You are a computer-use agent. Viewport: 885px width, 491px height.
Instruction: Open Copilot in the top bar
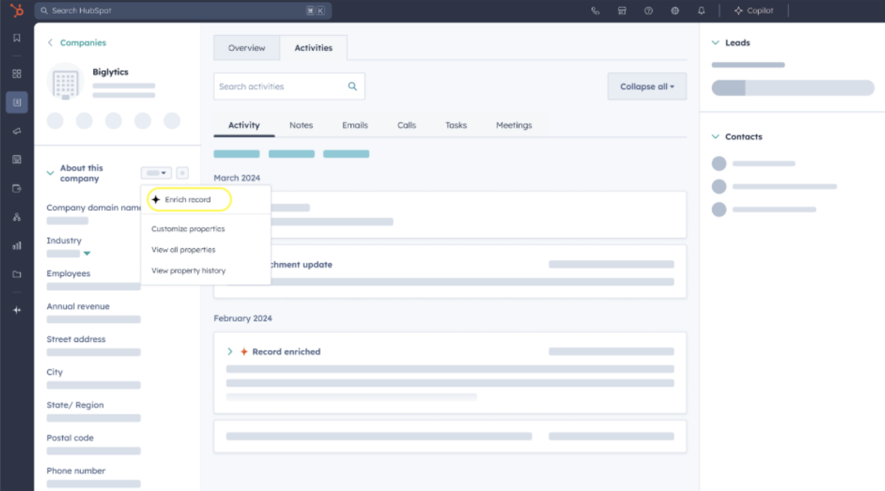click(754, 10)
